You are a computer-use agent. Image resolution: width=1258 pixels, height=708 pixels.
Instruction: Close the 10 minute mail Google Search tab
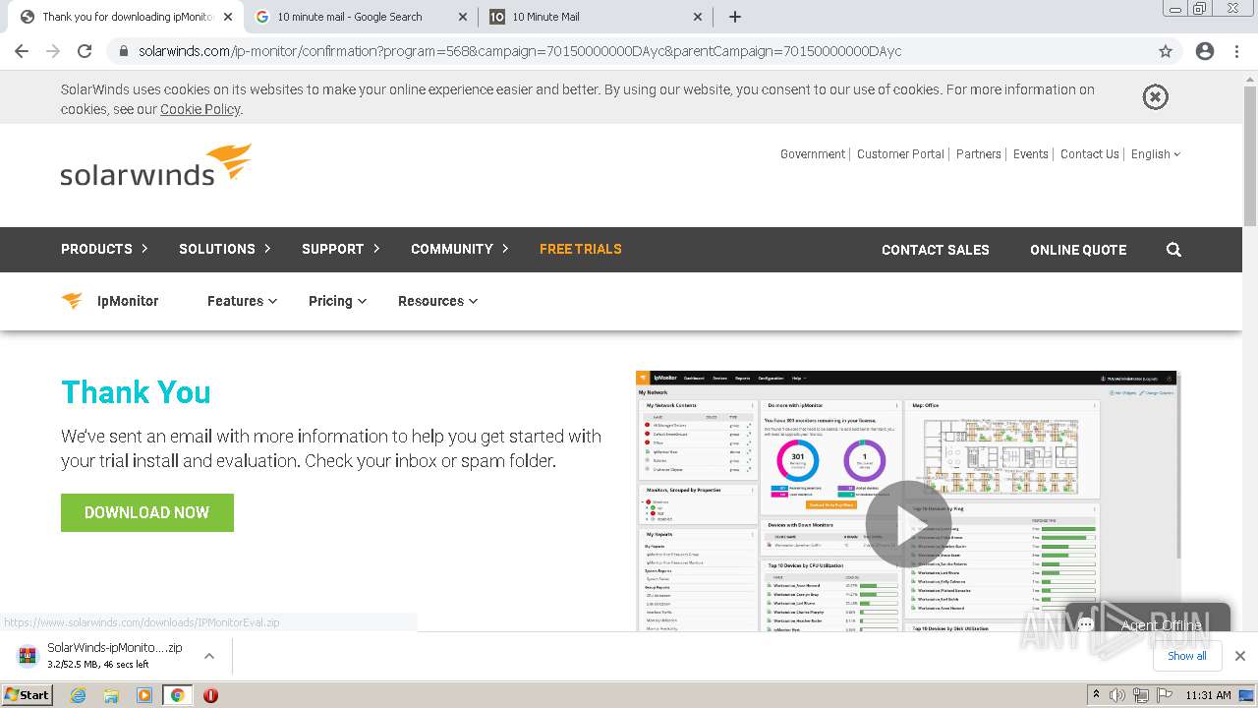463,17
